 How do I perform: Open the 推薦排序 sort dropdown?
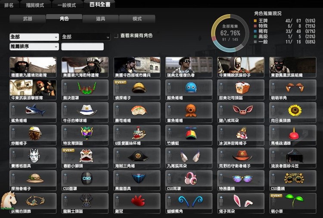34,47
